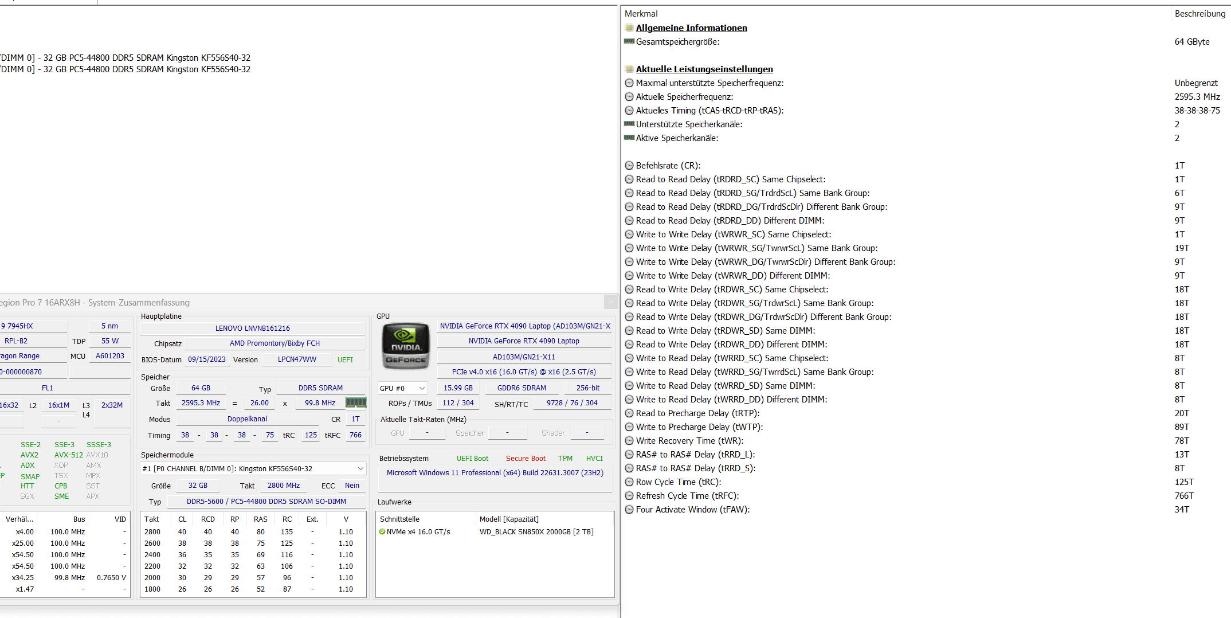Screen dimensions: 1231x618
Task: Select the Allgemeine Informationen heading
Action: [x=691, y=28]
